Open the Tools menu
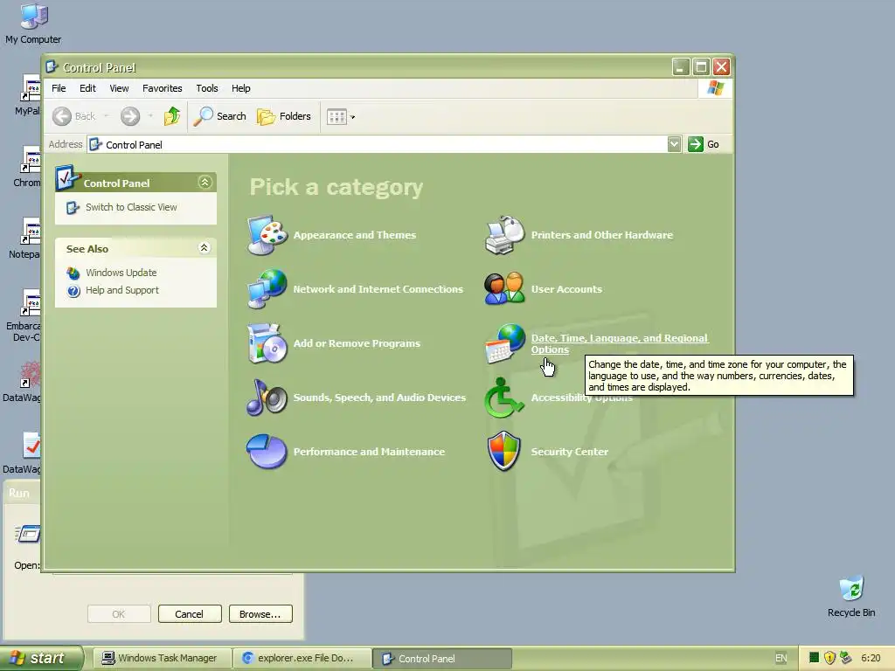The width and height of the screenshot is (895, 671). pyautogui.click(x=207, y=88)
